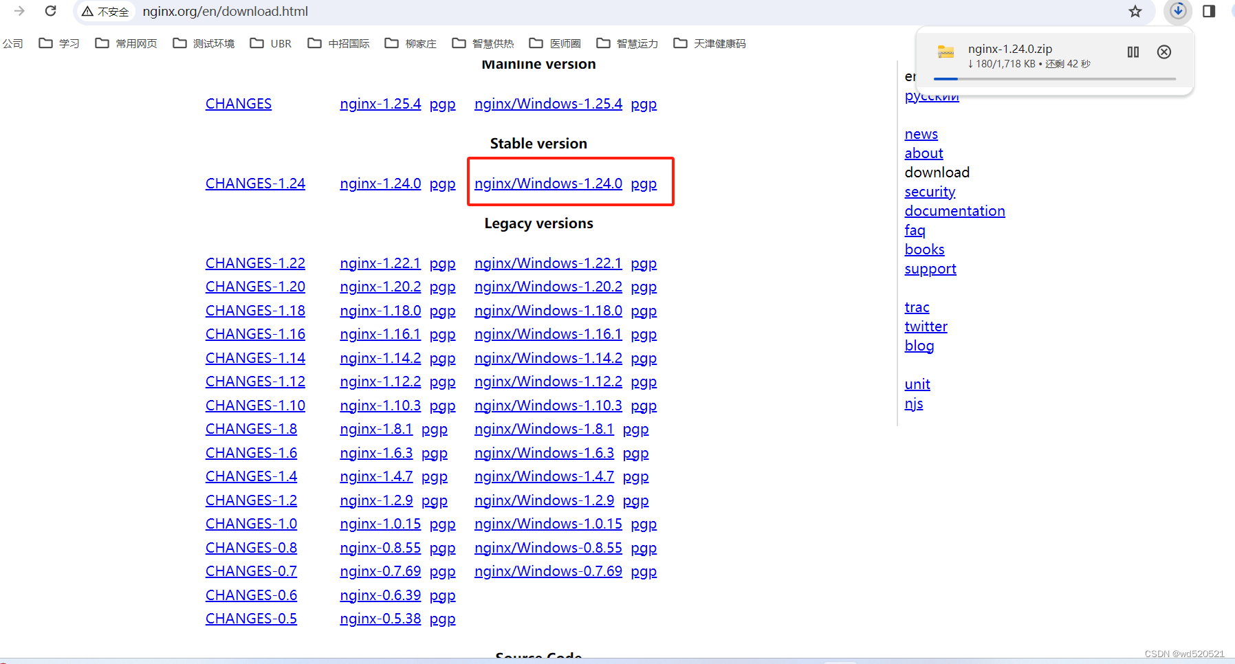
Task: Open the 柳家庄 bookmark folder
Action: (411, 43)
